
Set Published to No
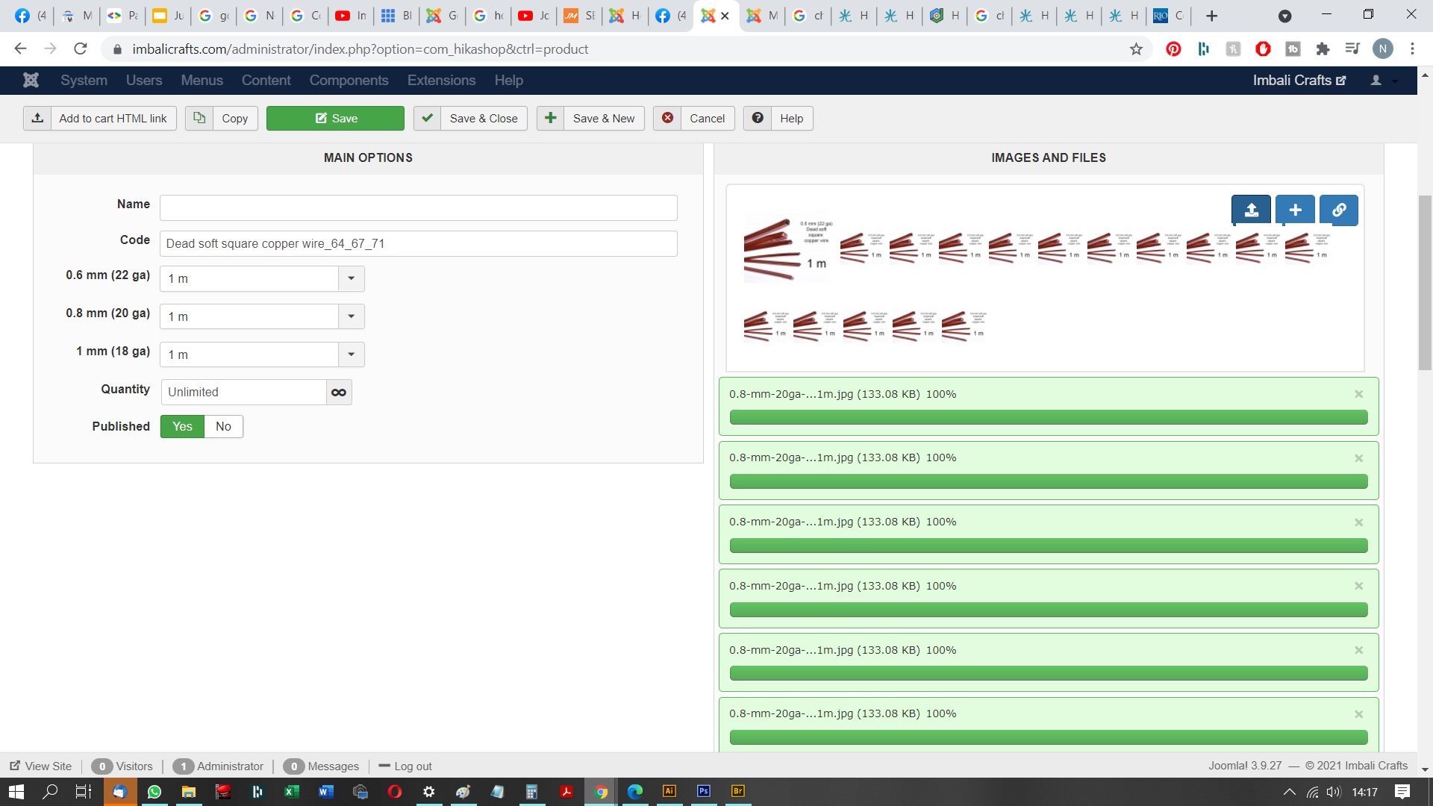pyautogui.click(x=223, y=427)
